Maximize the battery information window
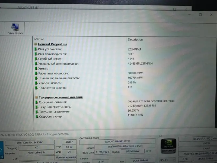The width and height of the screenshot is (217, 163). pos(200,15)
